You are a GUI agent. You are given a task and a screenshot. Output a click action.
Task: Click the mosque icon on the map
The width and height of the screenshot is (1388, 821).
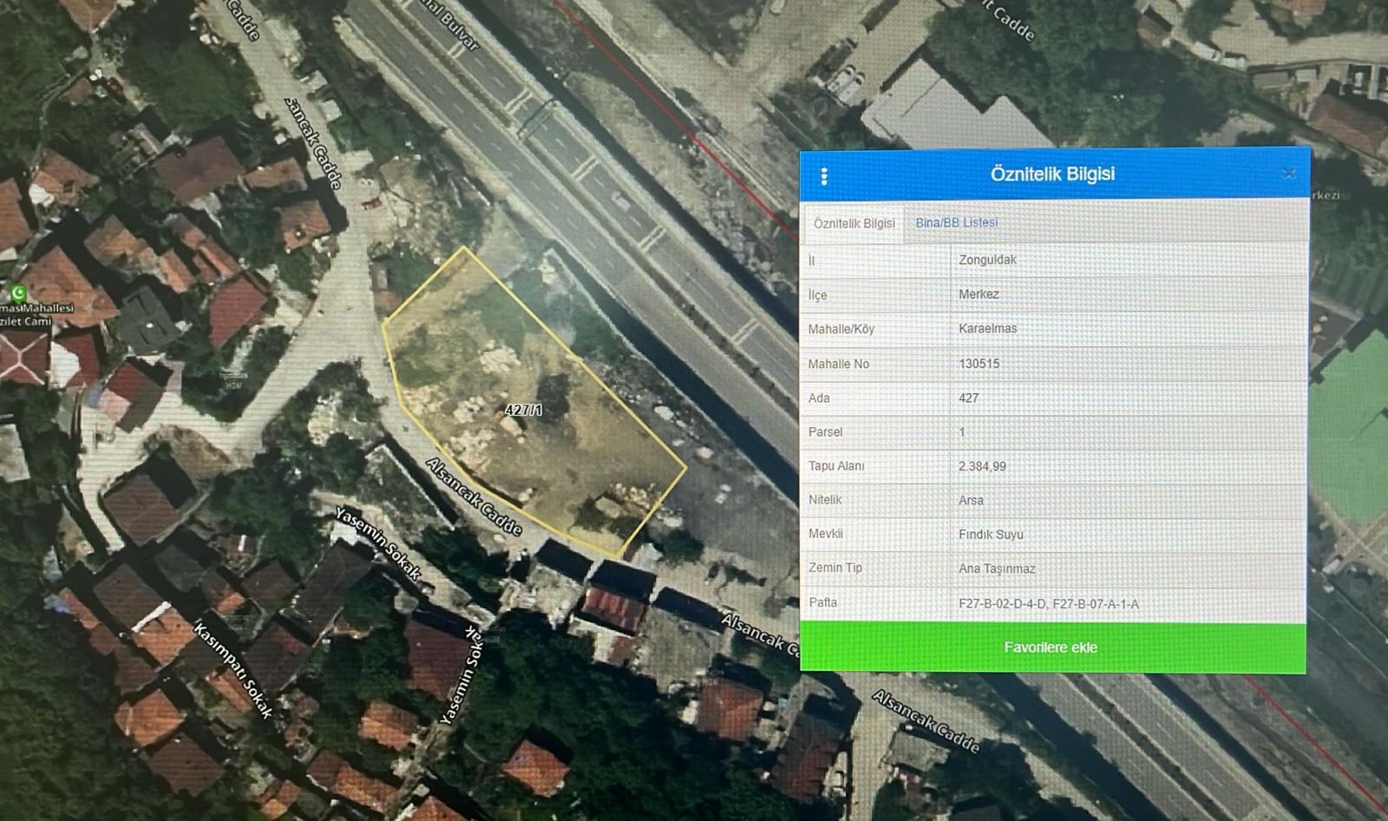click(17, 293)
